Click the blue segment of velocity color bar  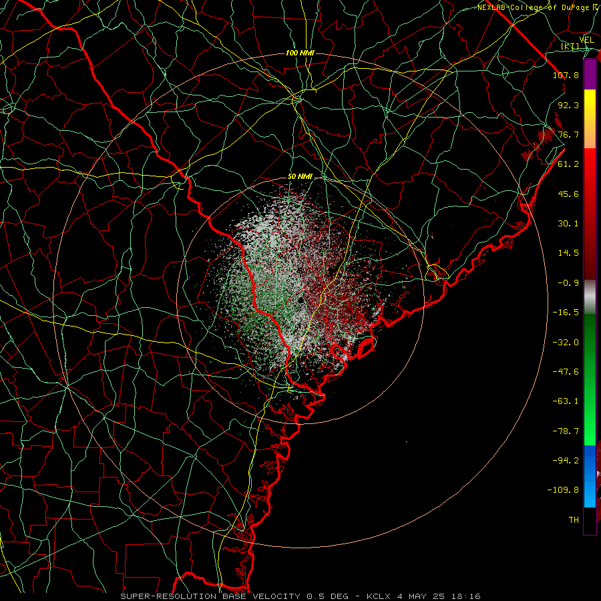(590, 476)
